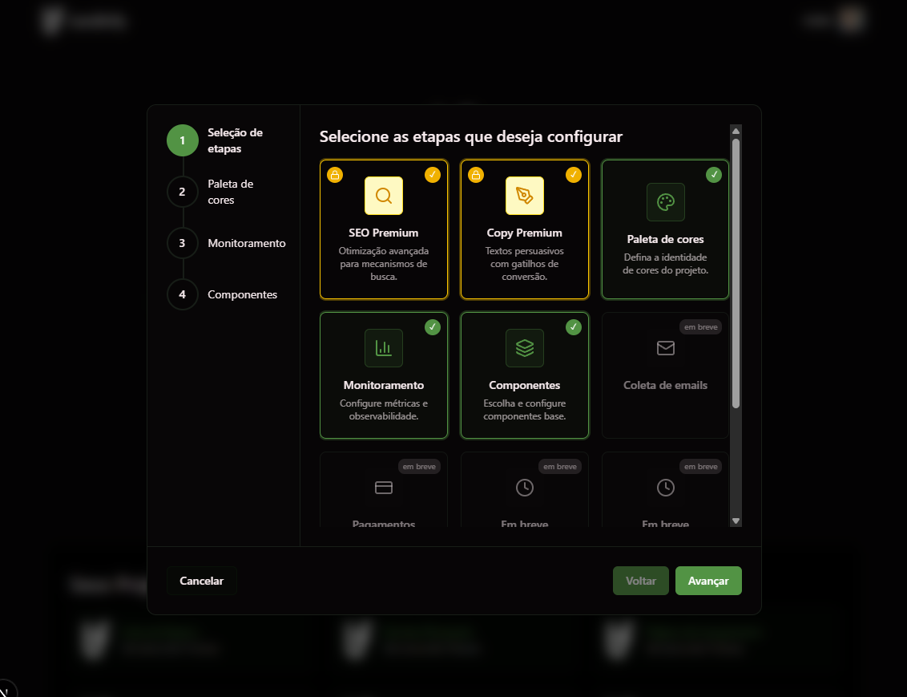Uncheck the Copy Premium checkmark
Screen dimensions: 907x697
point(574,174)
